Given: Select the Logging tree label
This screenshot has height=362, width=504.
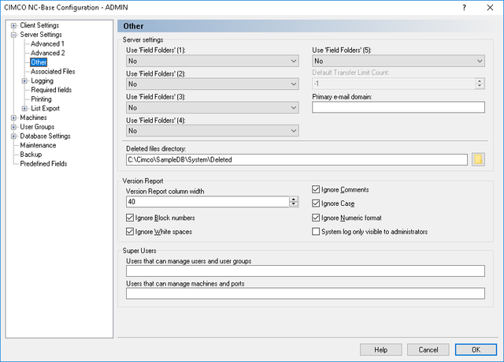Looking at the screenshot, I should 42,80.
